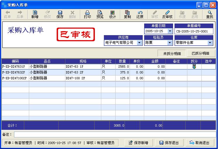
Task: Click the 保存新增 button
Action: click(138, 143)
